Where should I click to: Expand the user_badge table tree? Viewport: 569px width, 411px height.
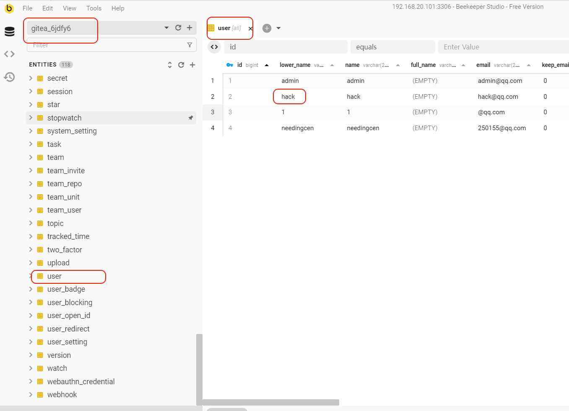(x=31, y=289)
